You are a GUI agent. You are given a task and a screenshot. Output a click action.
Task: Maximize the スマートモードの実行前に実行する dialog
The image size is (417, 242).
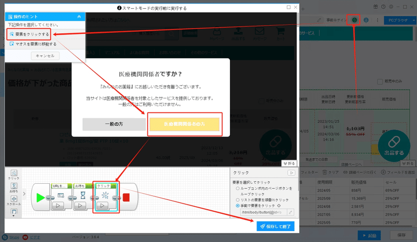pos(289,7)
